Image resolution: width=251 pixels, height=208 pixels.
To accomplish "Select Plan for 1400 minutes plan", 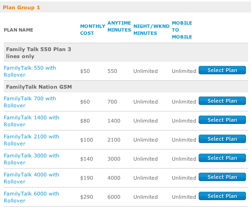I will (222, 120).
